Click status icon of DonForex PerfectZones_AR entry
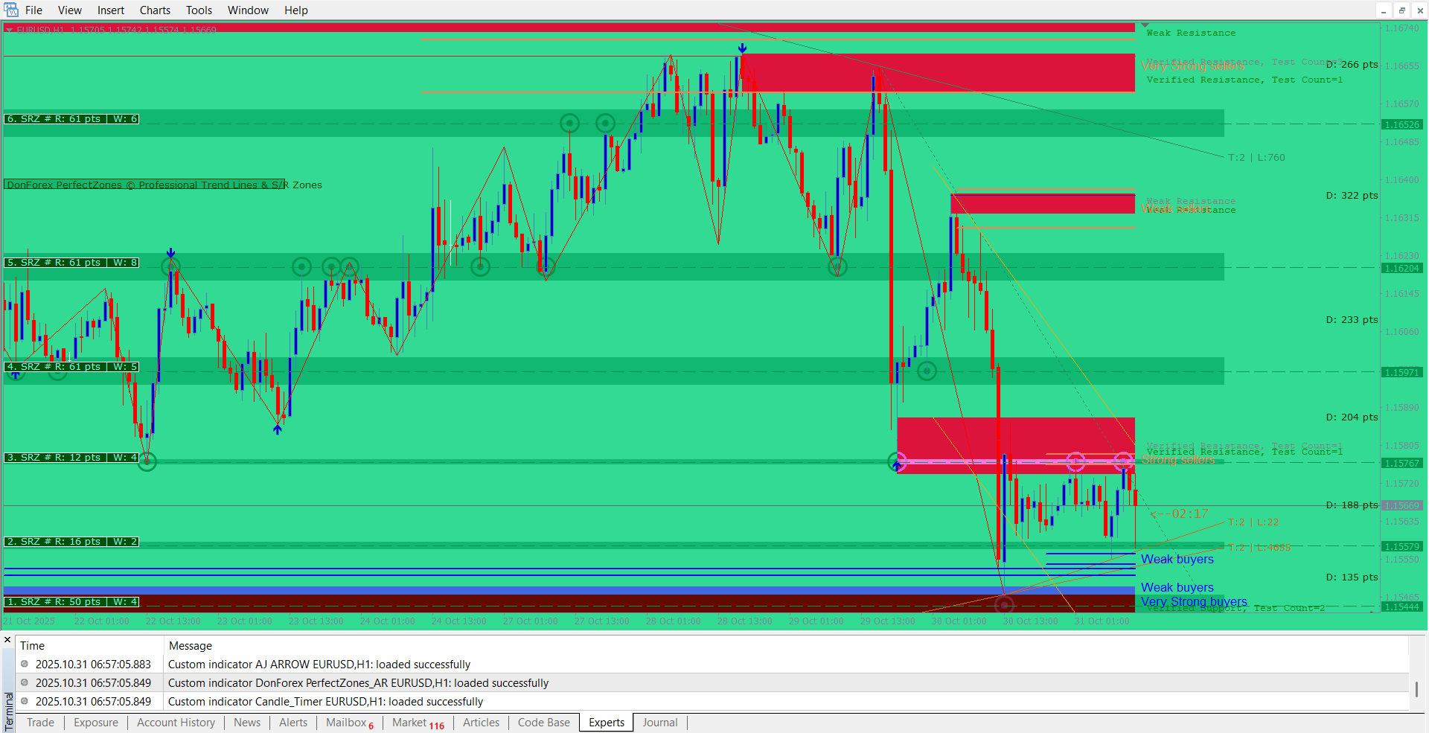Image resolution: width=1429 pixels, height=733 pixels. [25, 682]
